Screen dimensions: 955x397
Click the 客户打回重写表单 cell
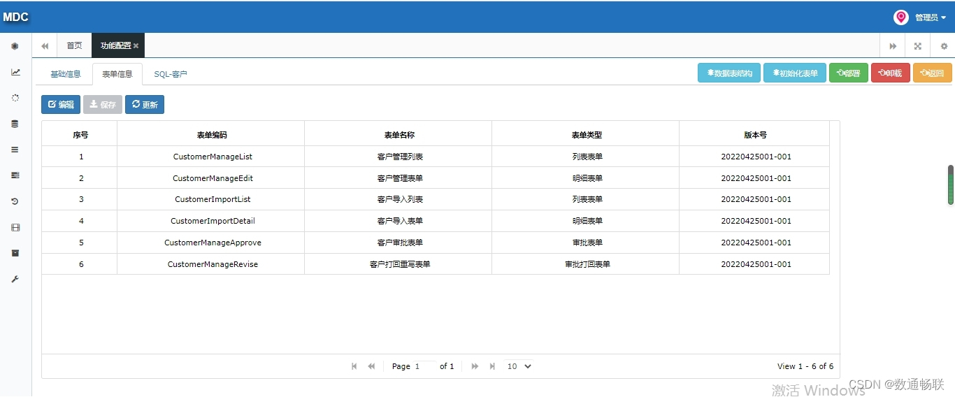click(400, 264)
